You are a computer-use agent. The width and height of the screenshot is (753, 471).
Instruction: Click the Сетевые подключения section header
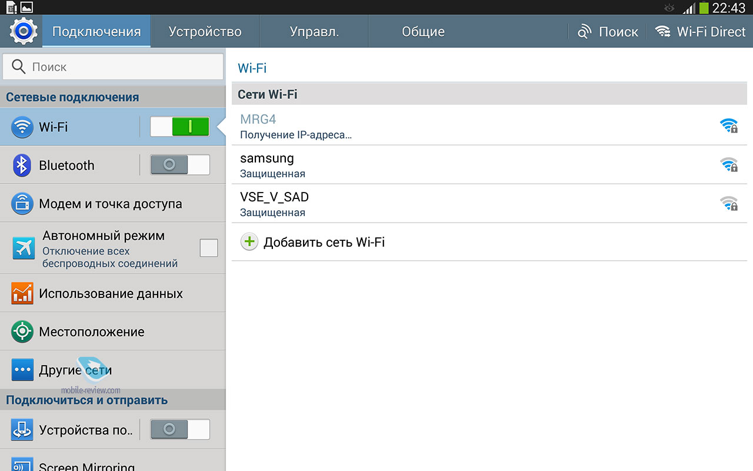(113, 97)
